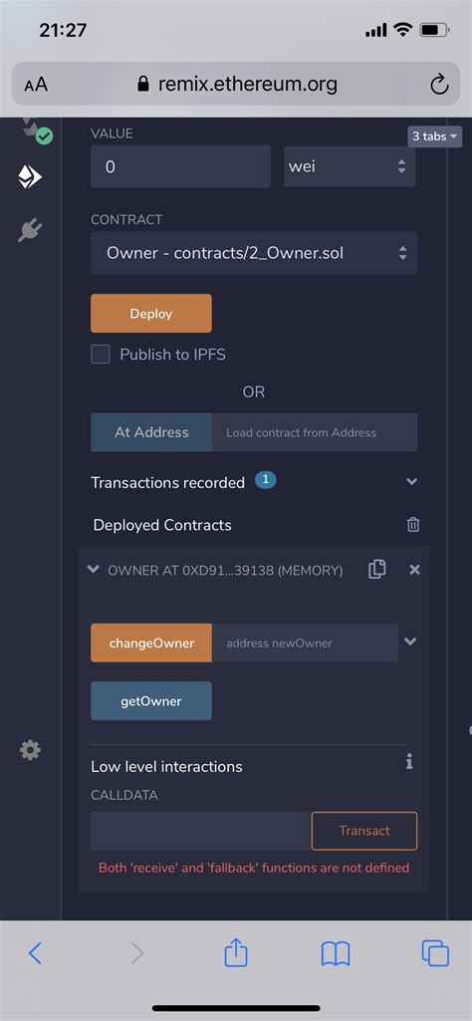
Task: Open the wei unit dropdown
Action: click(x=350, y=166)
